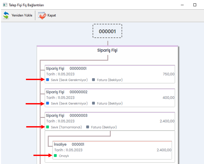Open Sipariş Fişi 00000002 card
Image resolution: width=204 pixels, height=164 pixels.
(110, 97)
